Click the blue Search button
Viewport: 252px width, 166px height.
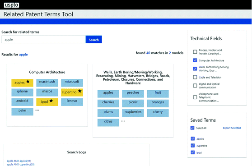(x=93, y=40)
